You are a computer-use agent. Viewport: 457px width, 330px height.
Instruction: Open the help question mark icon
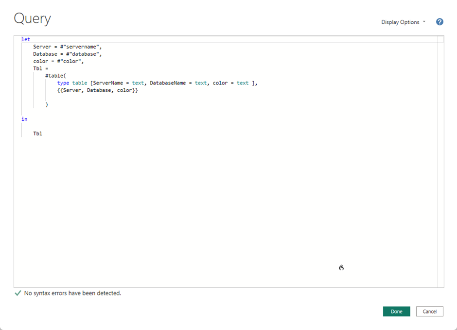439,22
